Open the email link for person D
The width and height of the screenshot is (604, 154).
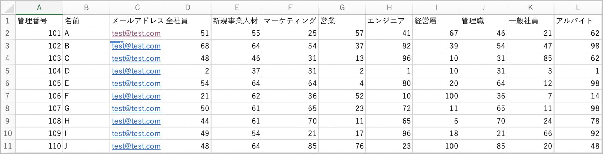pos(136,71)
